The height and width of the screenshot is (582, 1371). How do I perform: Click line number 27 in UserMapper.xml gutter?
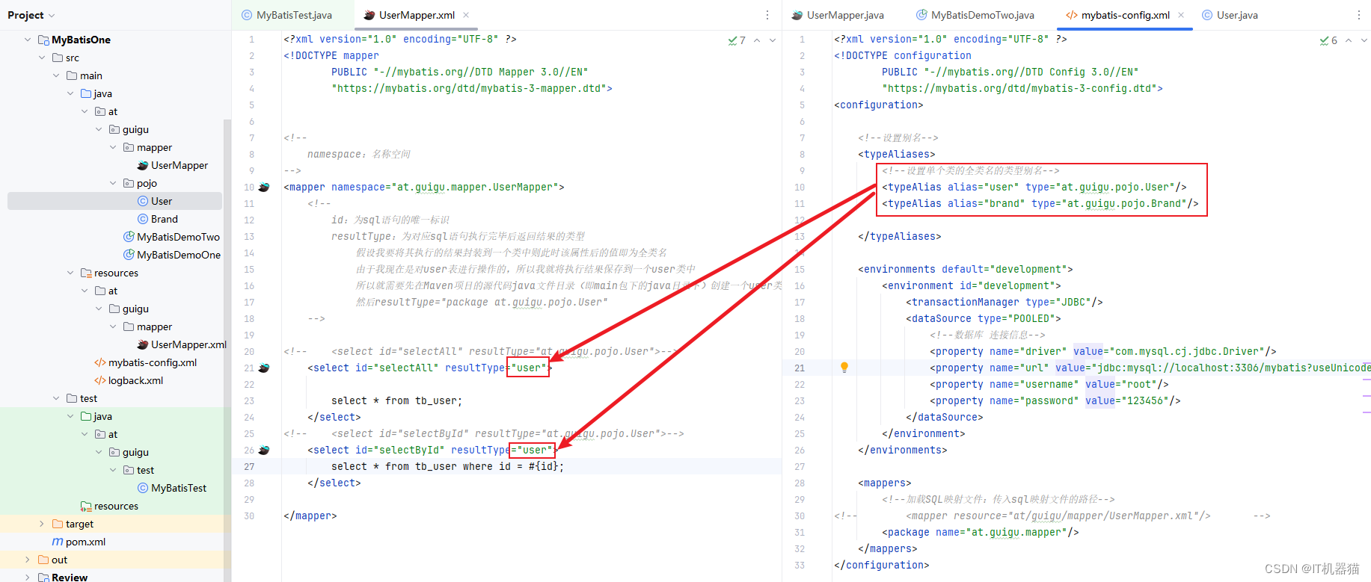[x=249, y=466]
